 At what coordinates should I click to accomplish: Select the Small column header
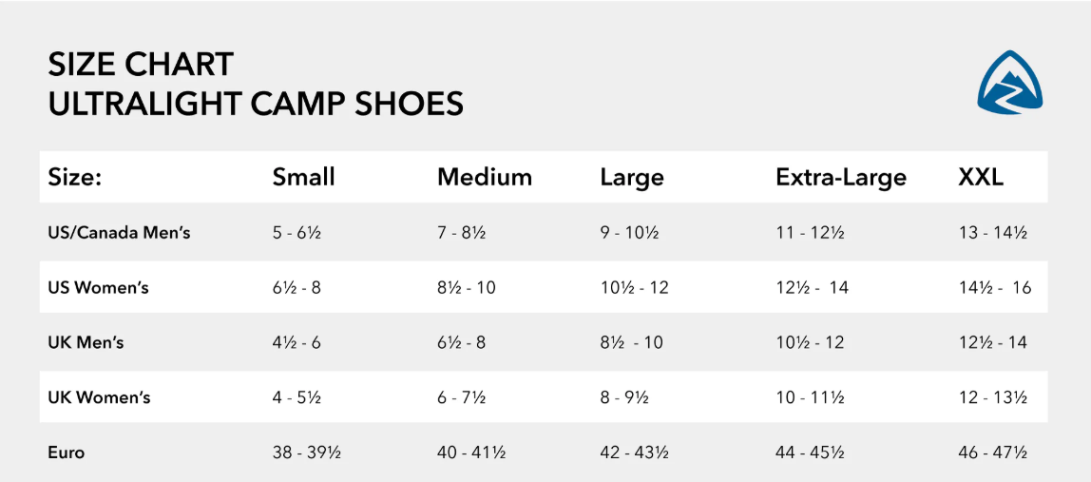(303, 177)
